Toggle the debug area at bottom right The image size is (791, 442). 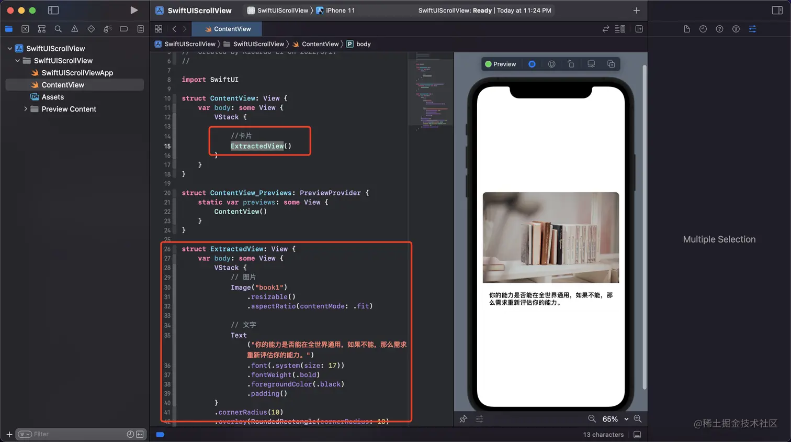[637, 435]
